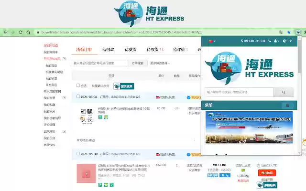
Task: Open the HT Express extension icon in the toolbar
Action: point(298,32)
